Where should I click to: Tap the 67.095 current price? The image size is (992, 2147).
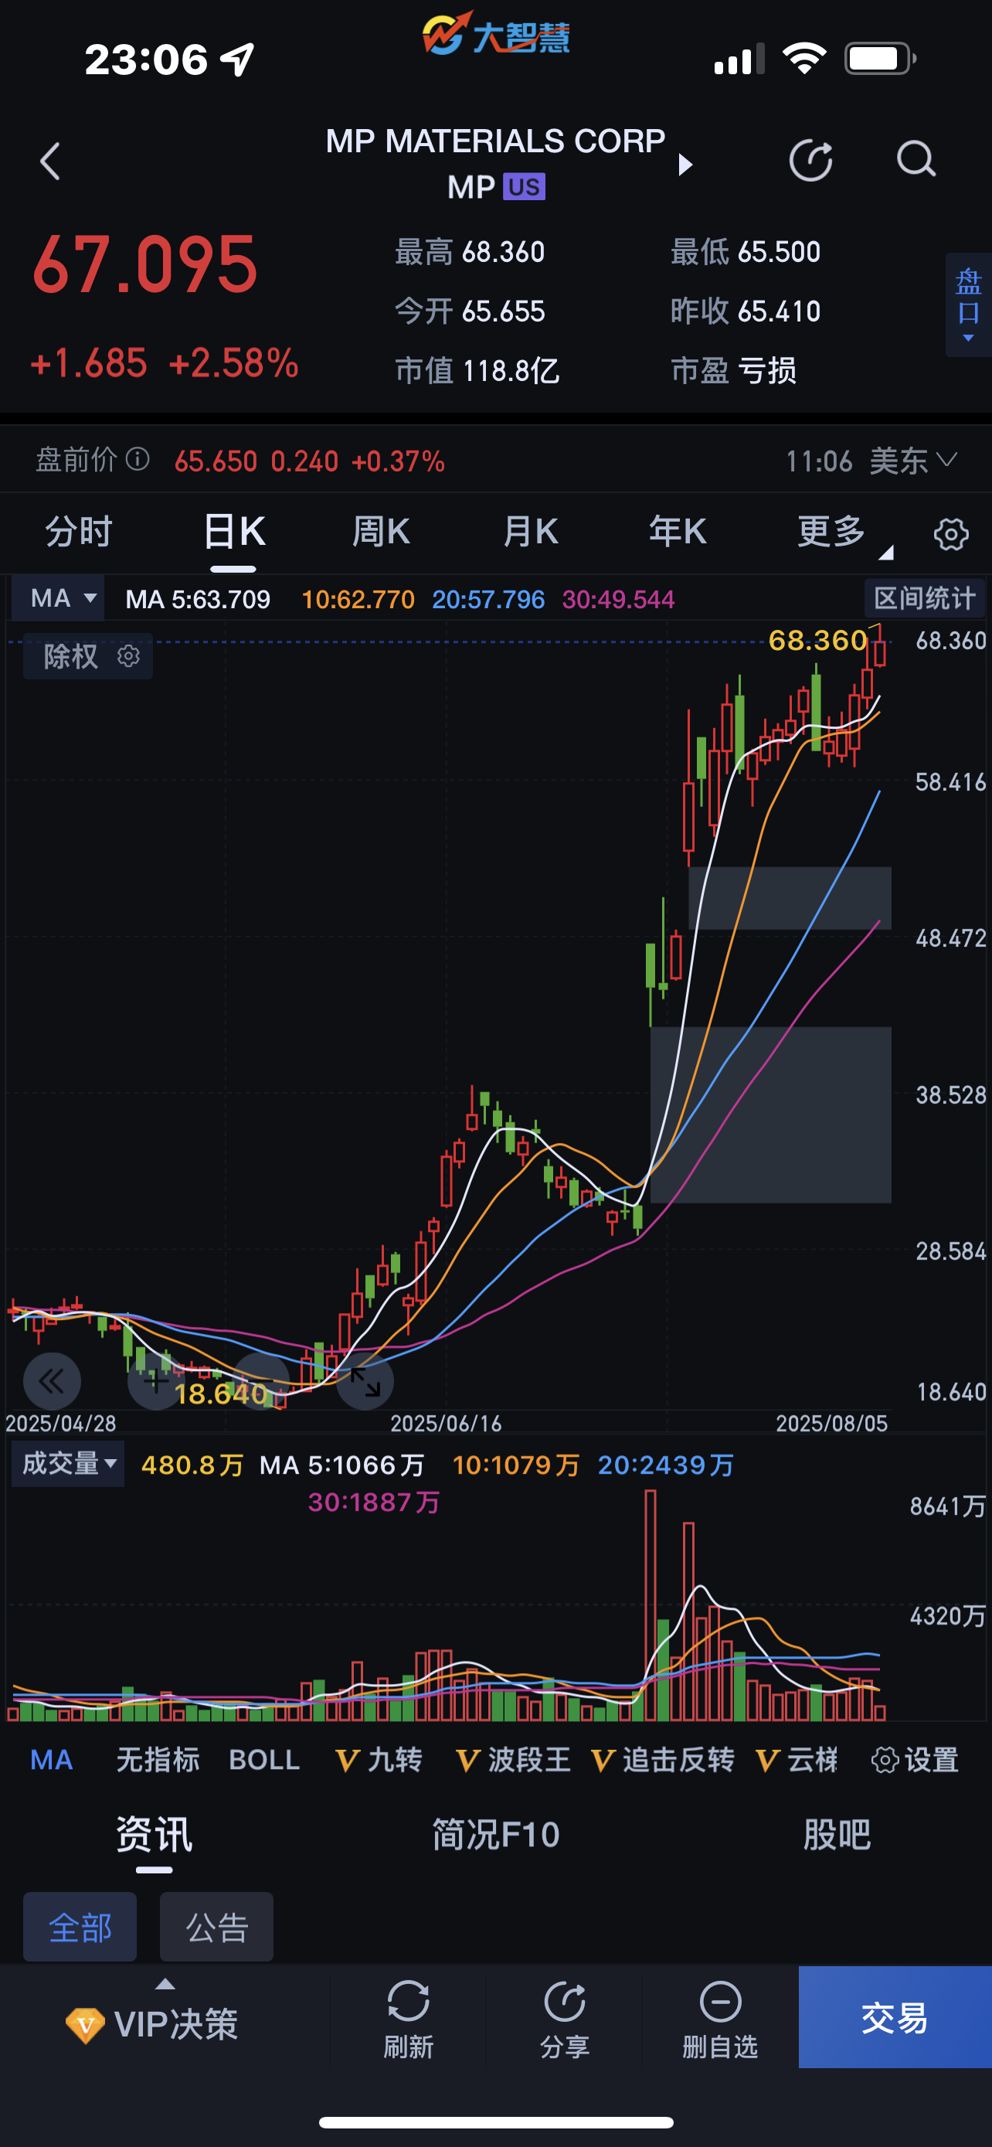point(145,265)
